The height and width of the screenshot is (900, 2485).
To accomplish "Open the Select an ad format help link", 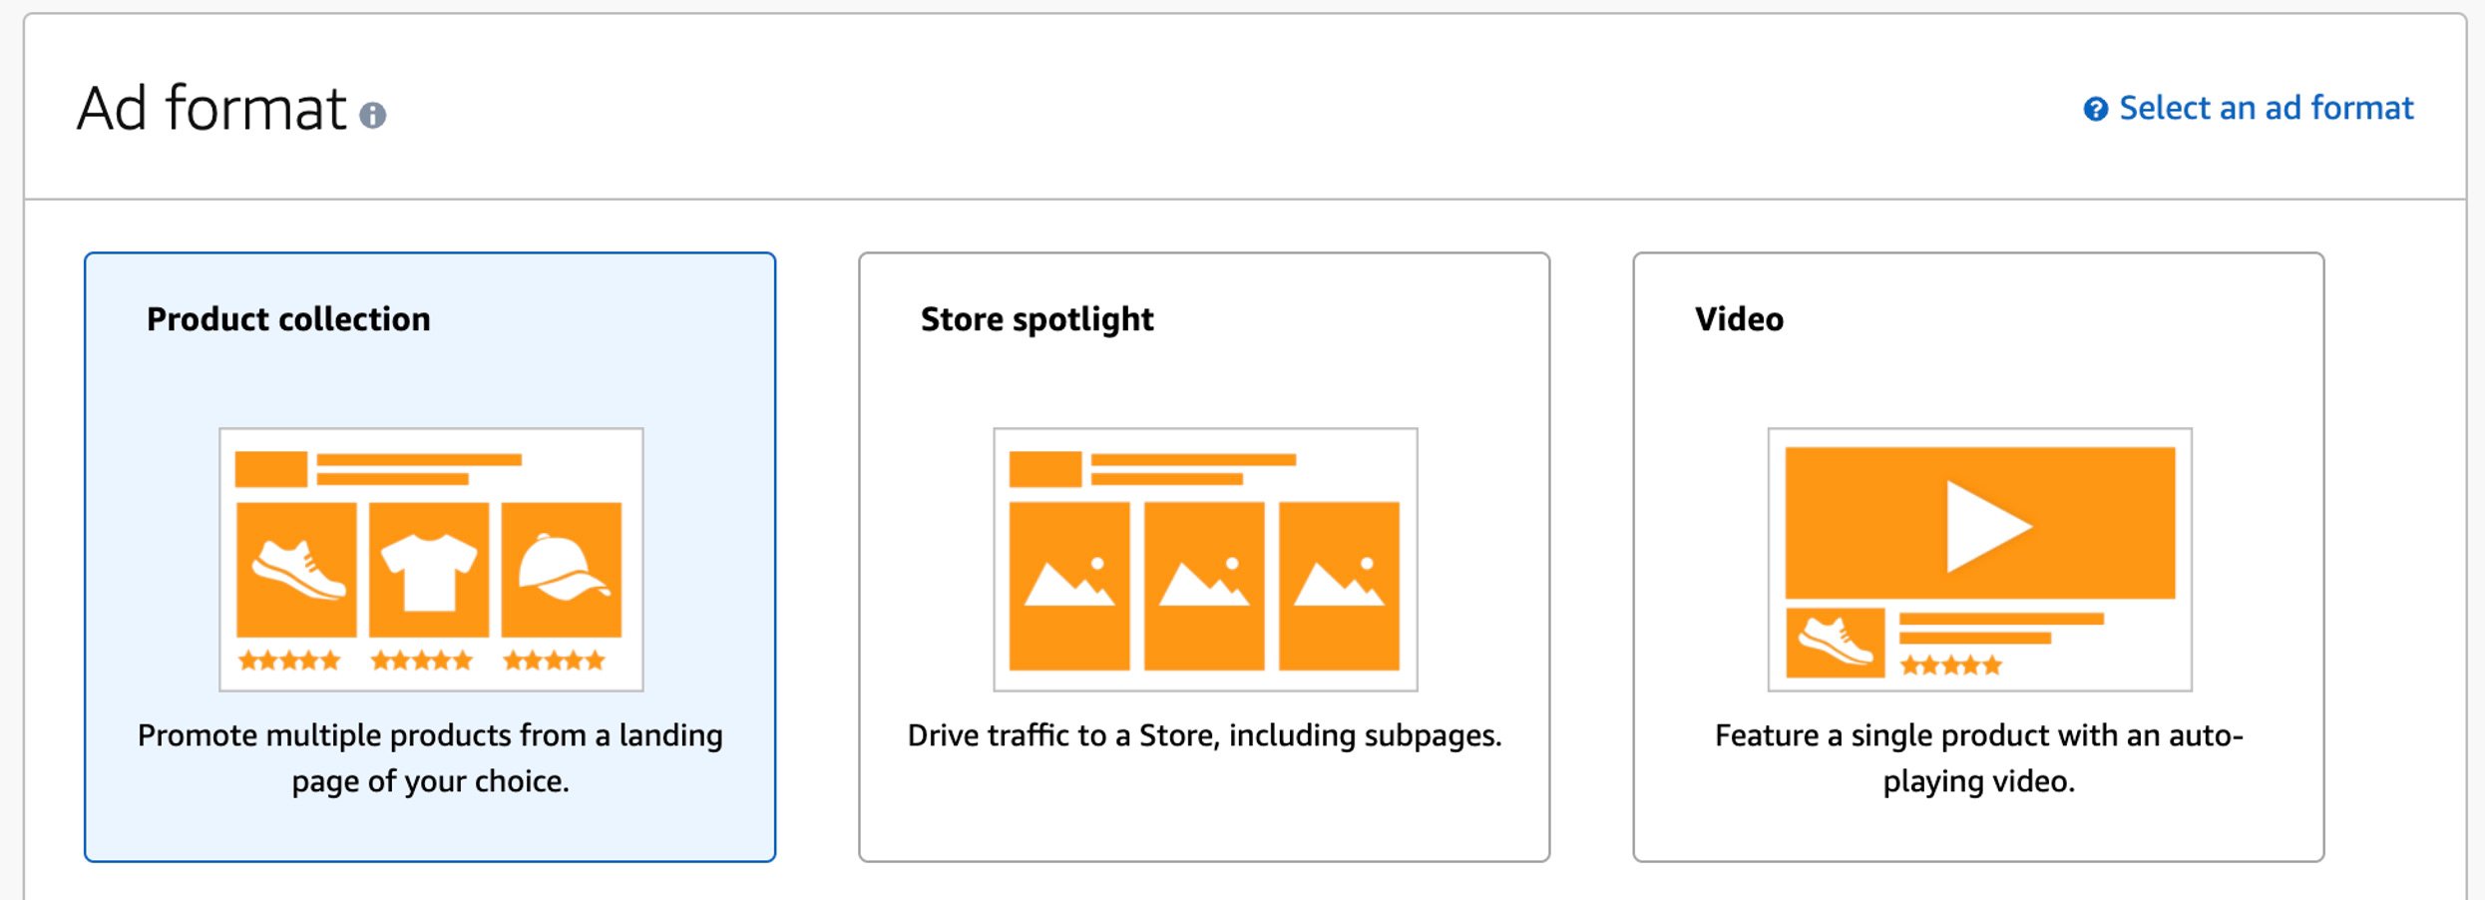I will click(x=2266, y=108).
